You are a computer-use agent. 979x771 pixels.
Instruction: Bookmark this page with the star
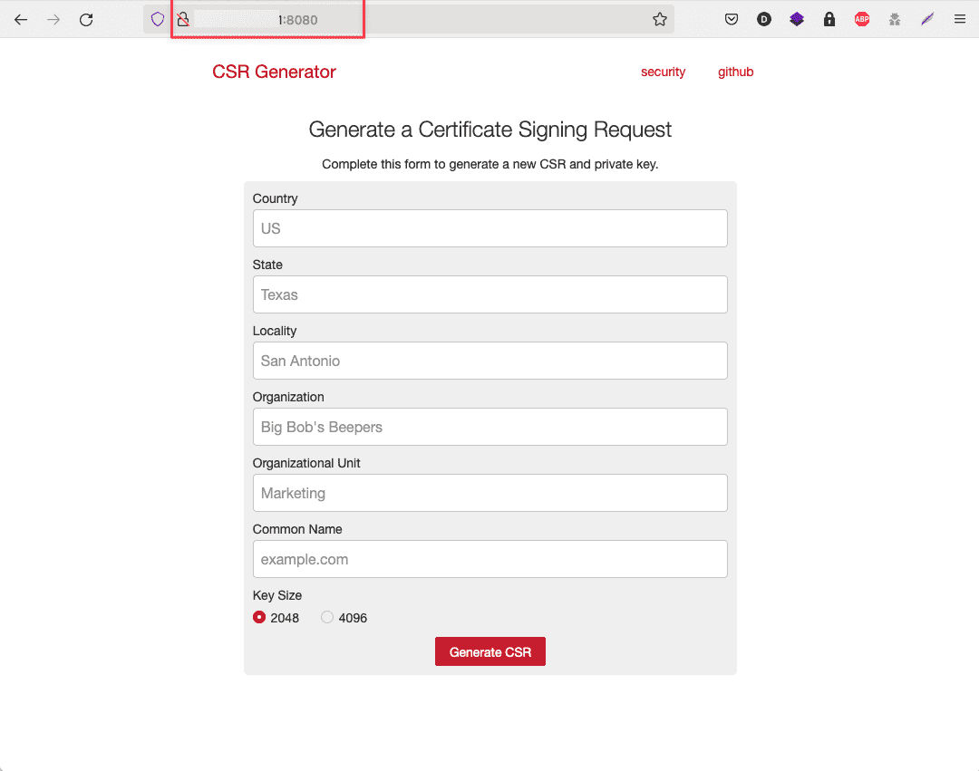pos(660,19)
